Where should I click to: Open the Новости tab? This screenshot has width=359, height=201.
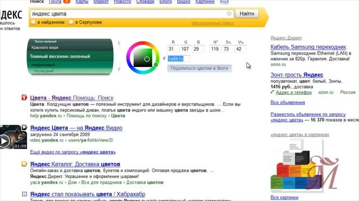click(x=122, y=2)
